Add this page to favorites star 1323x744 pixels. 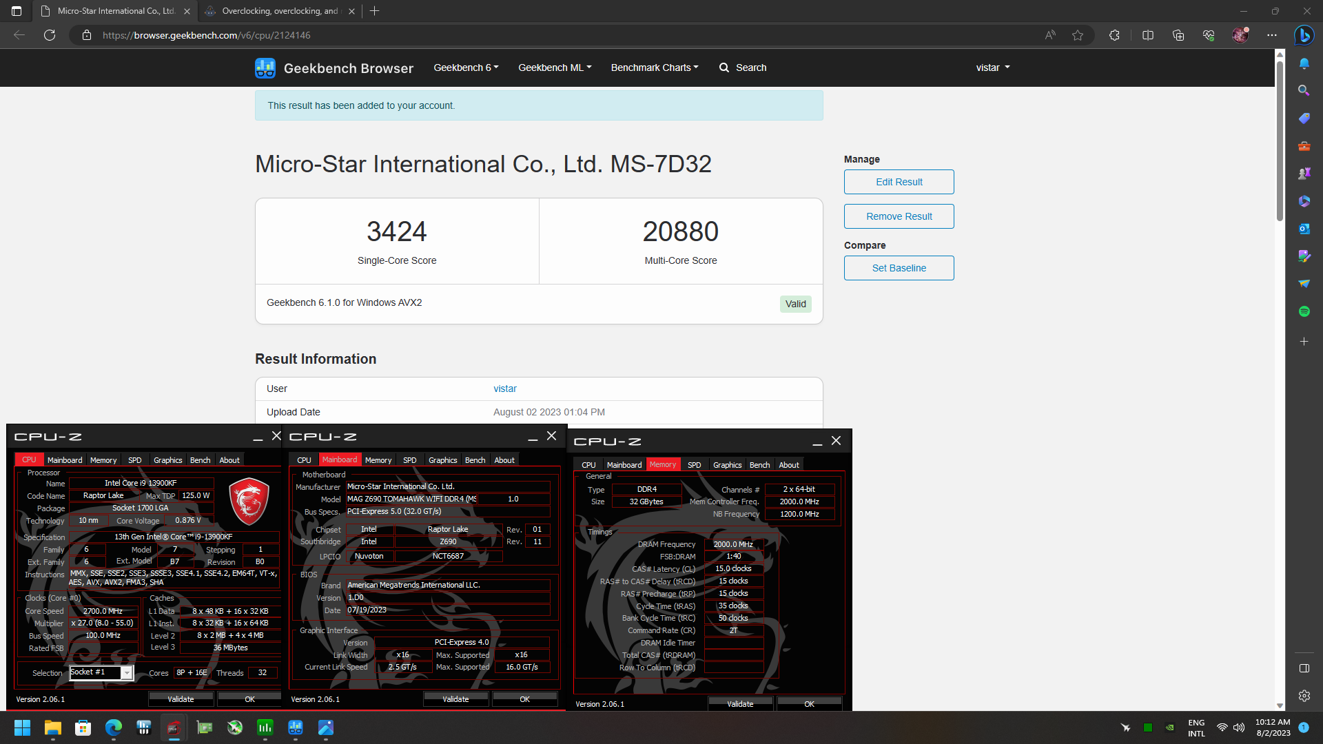[1078, 35]
